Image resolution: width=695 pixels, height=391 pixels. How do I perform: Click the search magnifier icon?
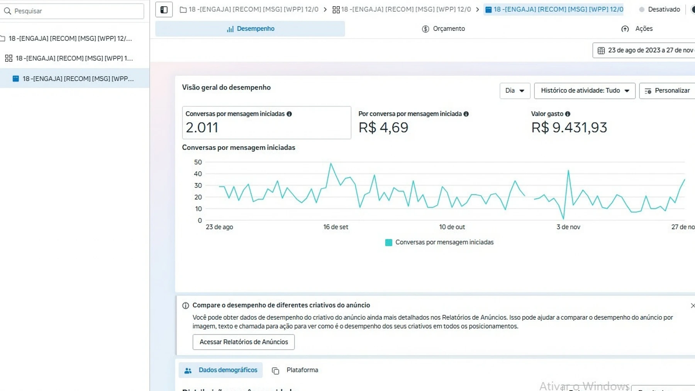coord(7,11)
